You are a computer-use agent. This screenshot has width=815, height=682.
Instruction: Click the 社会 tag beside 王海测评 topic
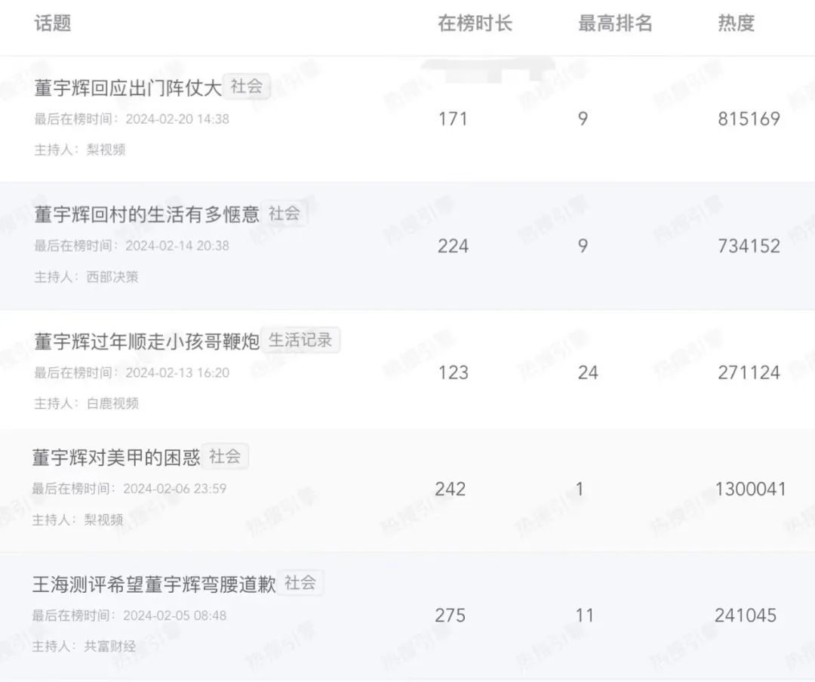[300, 582]
